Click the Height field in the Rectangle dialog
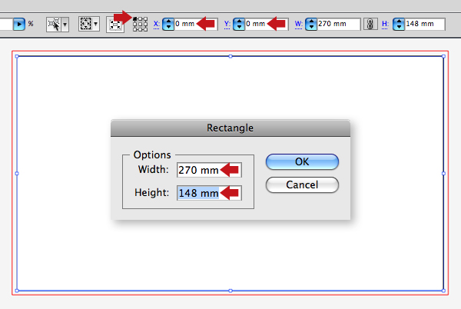461x309 pixels. 209,193
